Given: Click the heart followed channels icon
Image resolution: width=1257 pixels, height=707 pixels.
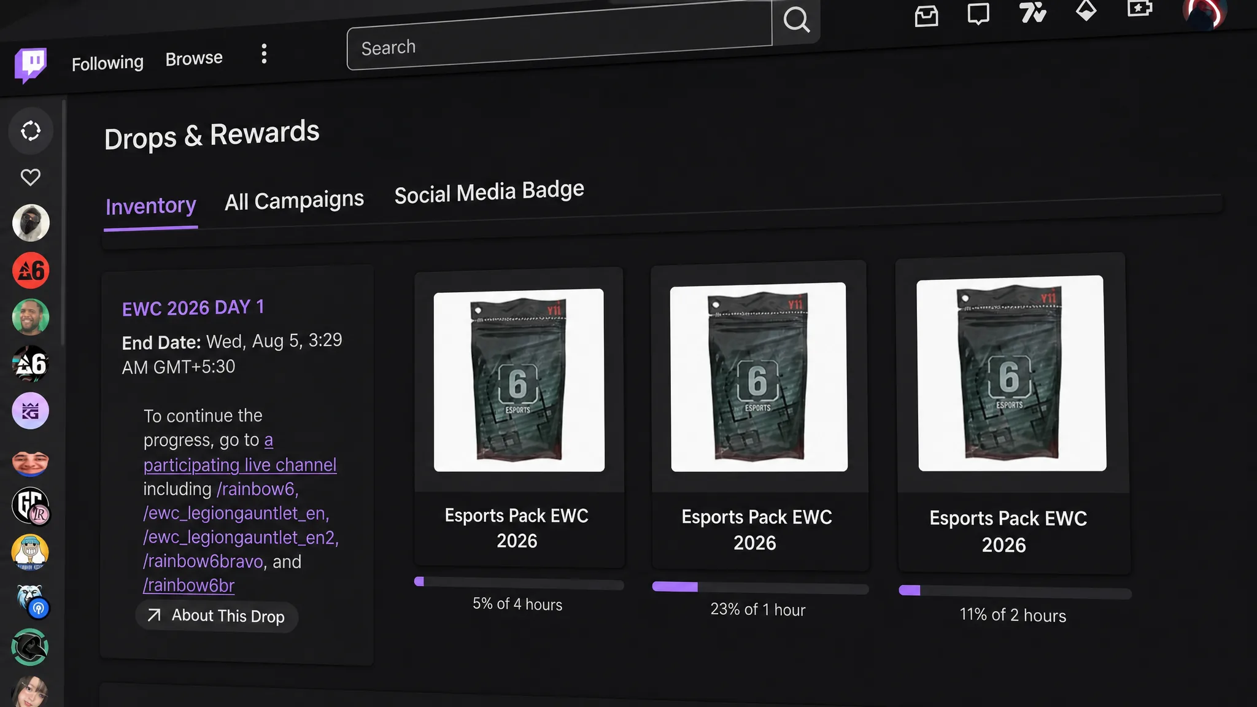Looking at the screenshot, I should [x=31, y=177].
